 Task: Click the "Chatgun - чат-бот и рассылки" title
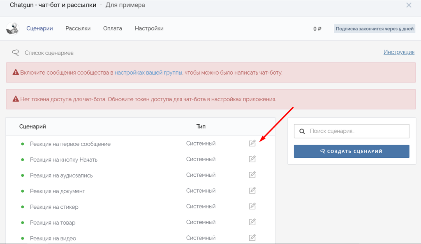(x=53, y=5)
